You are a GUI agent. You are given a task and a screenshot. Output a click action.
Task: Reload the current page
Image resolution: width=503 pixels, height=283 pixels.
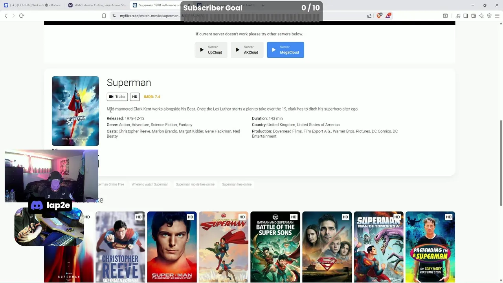22,16
